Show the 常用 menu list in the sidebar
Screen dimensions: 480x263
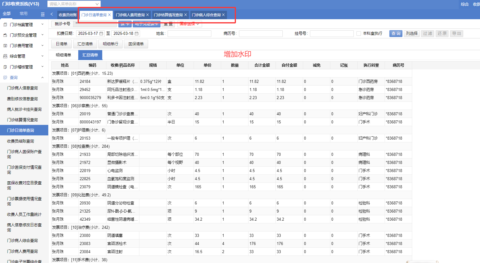pyautogui.click(x=23, y=14)
